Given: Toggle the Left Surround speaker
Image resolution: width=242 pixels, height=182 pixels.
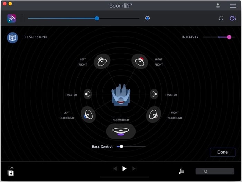Looking at the screenshot, I should [x=88, y=115].
